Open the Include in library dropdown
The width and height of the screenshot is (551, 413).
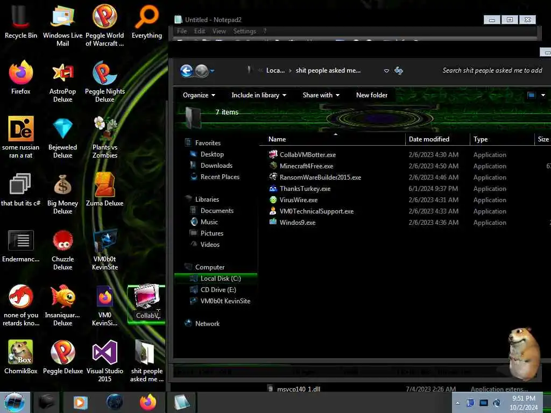click(x=259, y=95)
